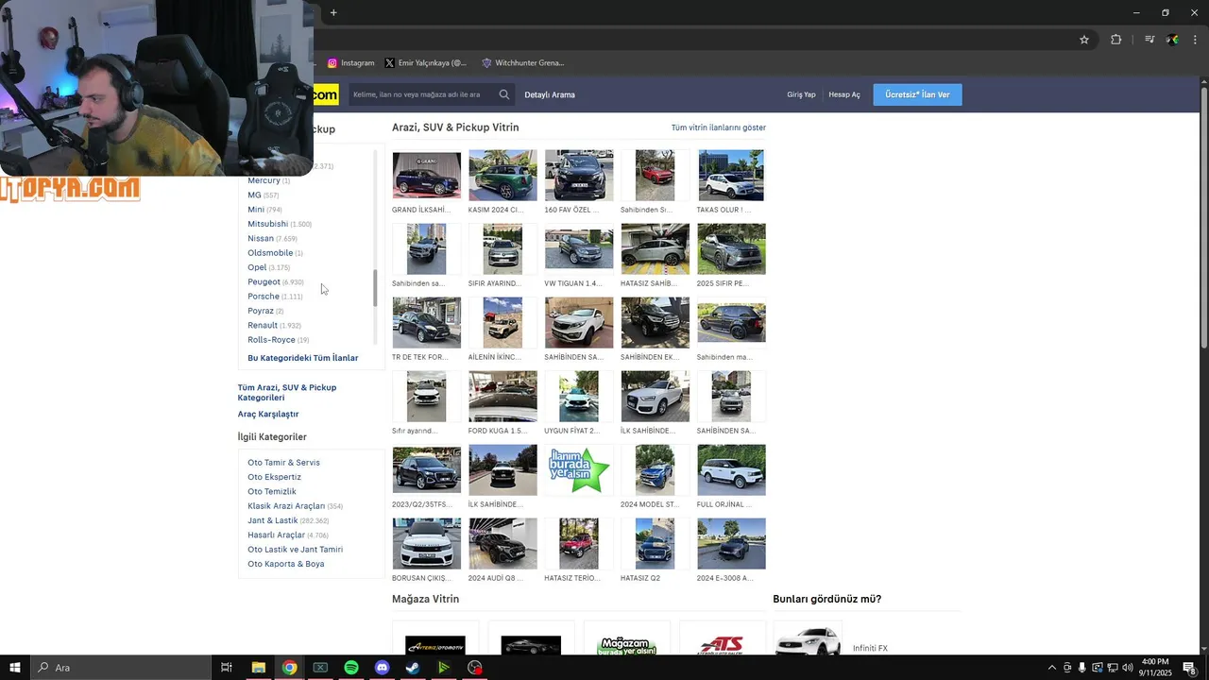Screen dimensions: 1209x680
Task: Open Araç Karşılaştır comparison link
Action: click(268, 414)
